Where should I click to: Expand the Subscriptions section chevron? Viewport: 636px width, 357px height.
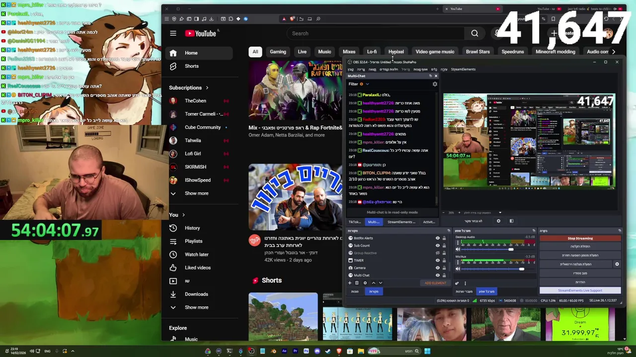pos(207,88)
